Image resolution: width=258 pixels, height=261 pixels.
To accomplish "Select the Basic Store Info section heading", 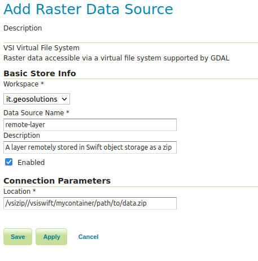I will point(40,73).
